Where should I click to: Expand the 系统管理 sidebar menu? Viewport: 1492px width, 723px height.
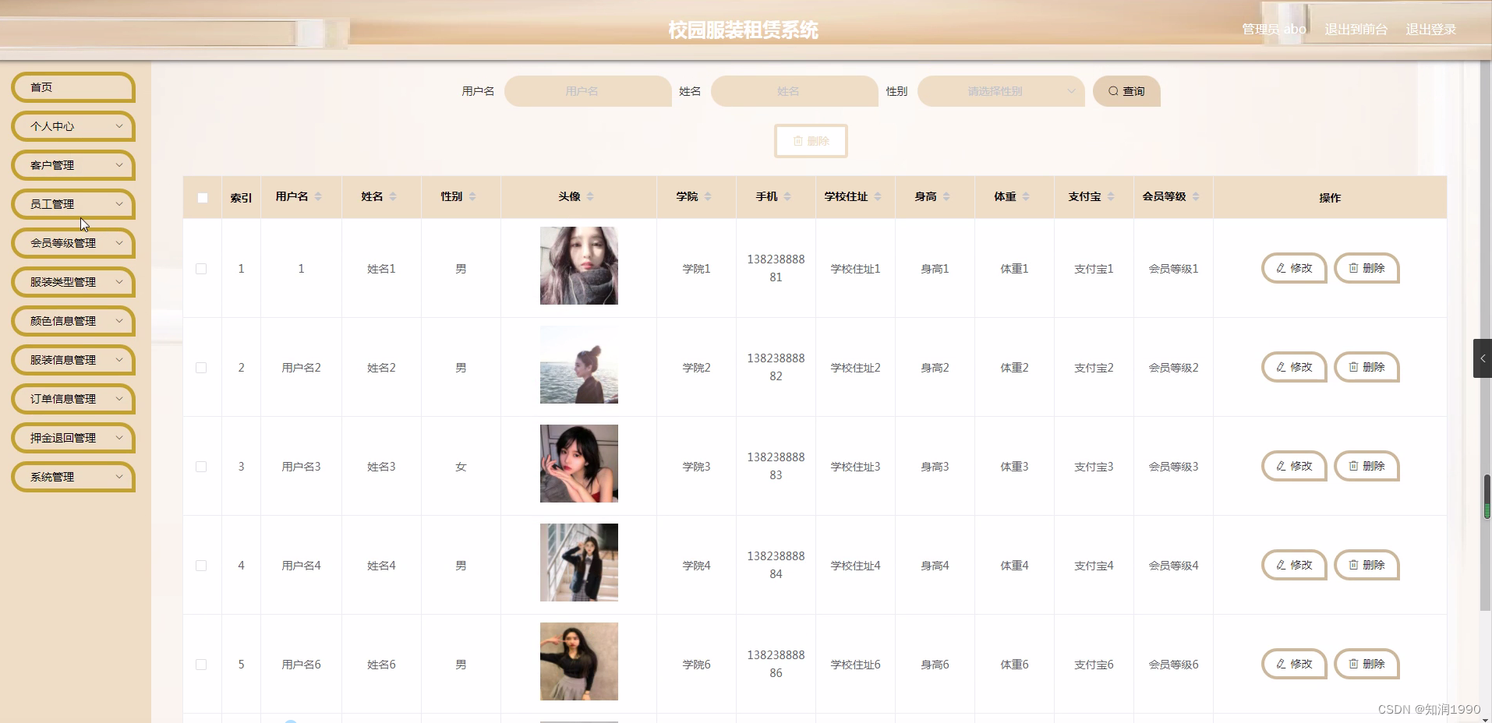pyautogui.click(x=72, y=477)
